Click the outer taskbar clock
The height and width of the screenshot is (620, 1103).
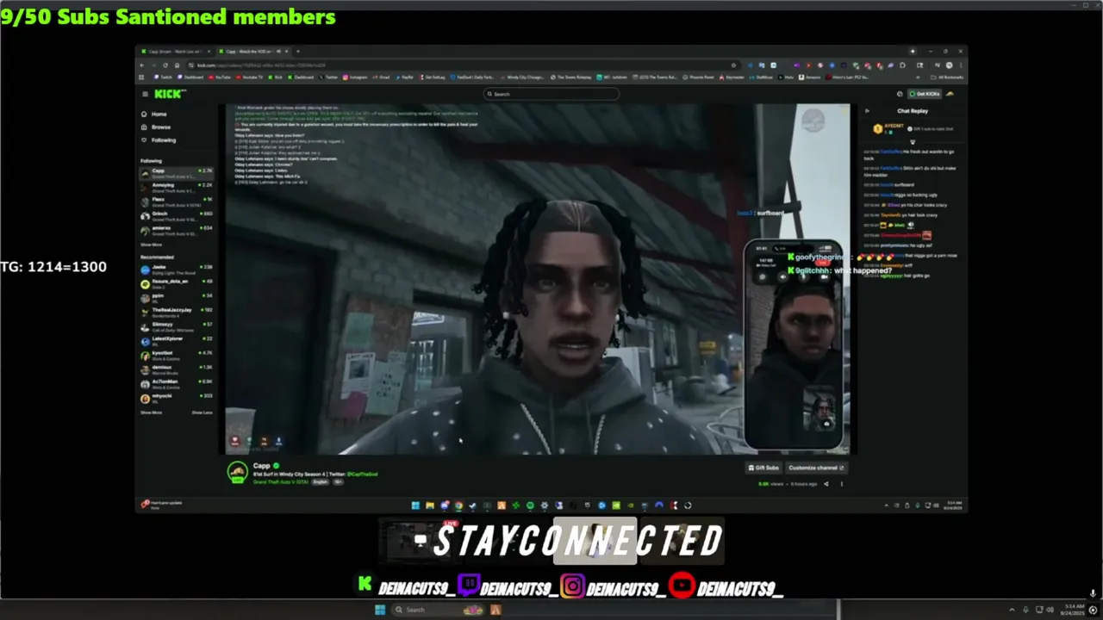pyautogui.click(x=1075, y=610)
